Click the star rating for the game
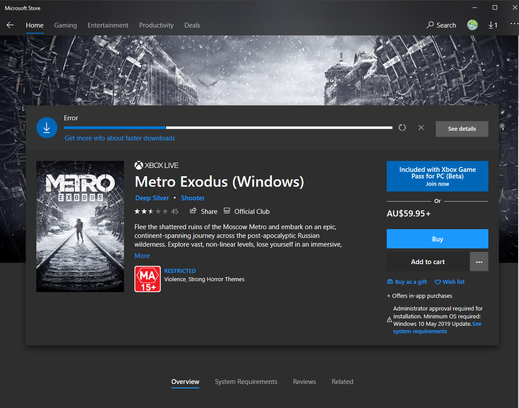The height and width of the screenshot is (408, 519). coord(151,211)
